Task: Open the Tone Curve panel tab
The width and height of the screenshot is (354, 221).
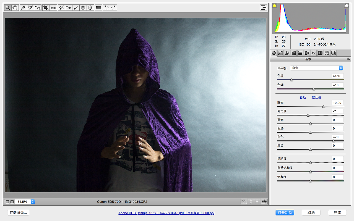Action: [x=280, y=53]
